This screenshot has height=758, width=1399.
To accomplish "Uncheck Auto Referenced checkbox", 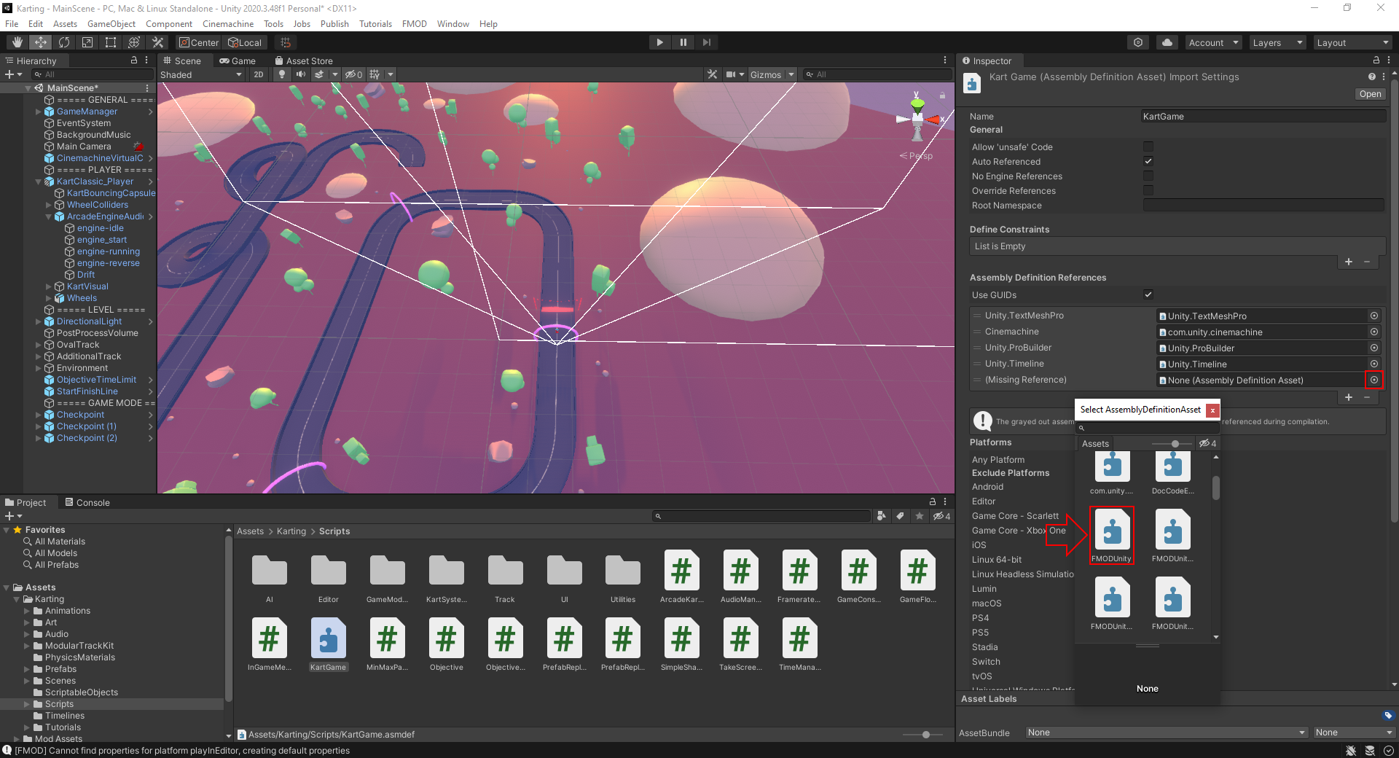I will 1148,161.
